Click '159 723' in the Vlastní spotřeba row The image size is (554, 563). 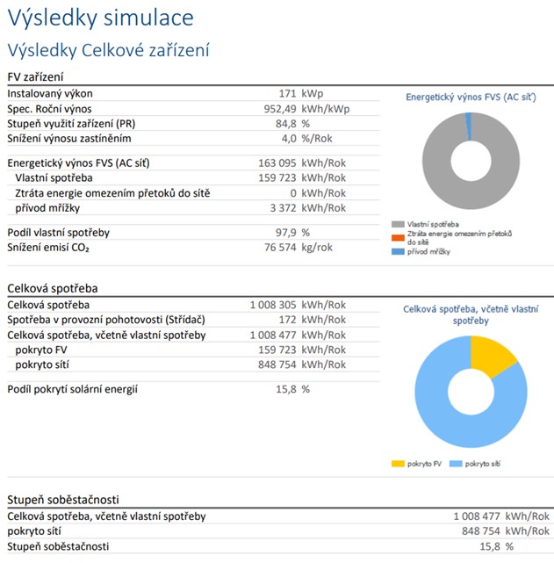pos(277,178)
